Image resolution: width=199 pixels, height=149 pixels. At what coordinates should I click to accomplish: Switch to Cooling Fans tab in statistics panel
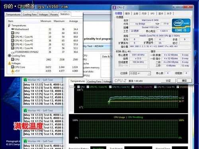point(30,14)
